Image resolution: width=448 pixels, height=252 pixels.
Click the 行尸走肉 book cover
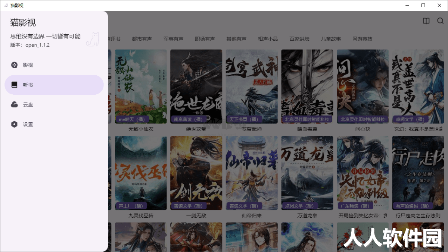[418, 173]
